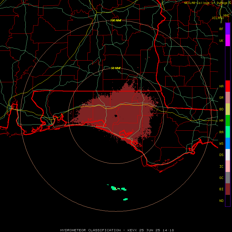Viewport: 232px width, 232px height.
Task: Click the GC gray legend swatch
Action: click(228, 178)
